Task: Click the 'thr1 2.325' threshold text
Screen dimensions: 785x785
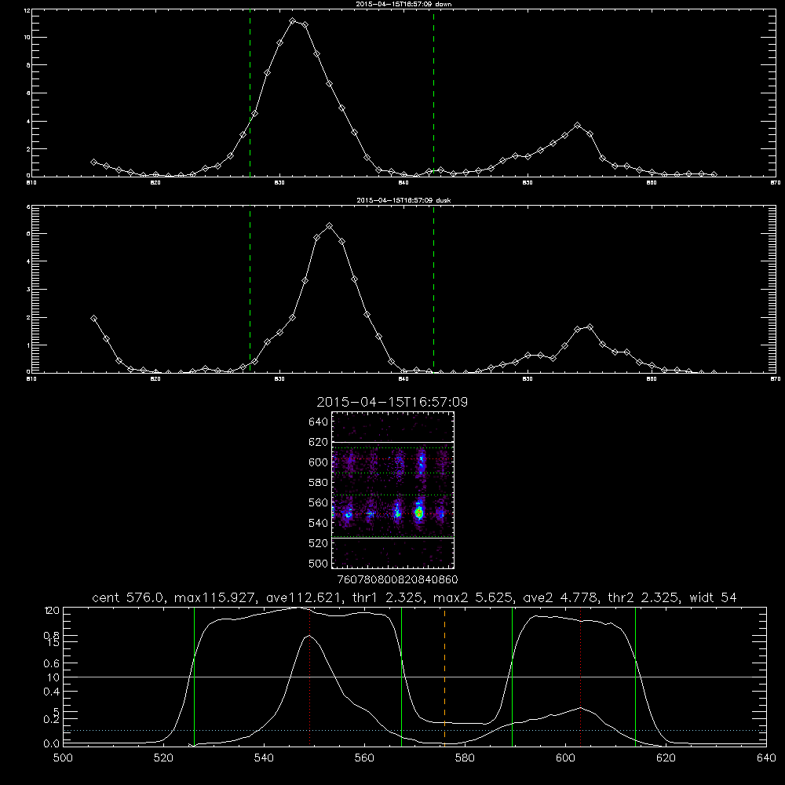Action: (x=388, y=597)
